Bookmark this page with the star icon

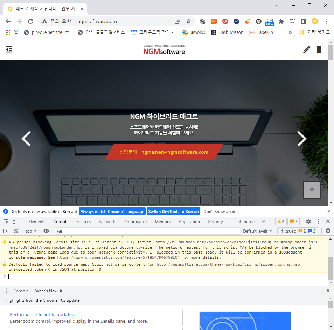188,21
